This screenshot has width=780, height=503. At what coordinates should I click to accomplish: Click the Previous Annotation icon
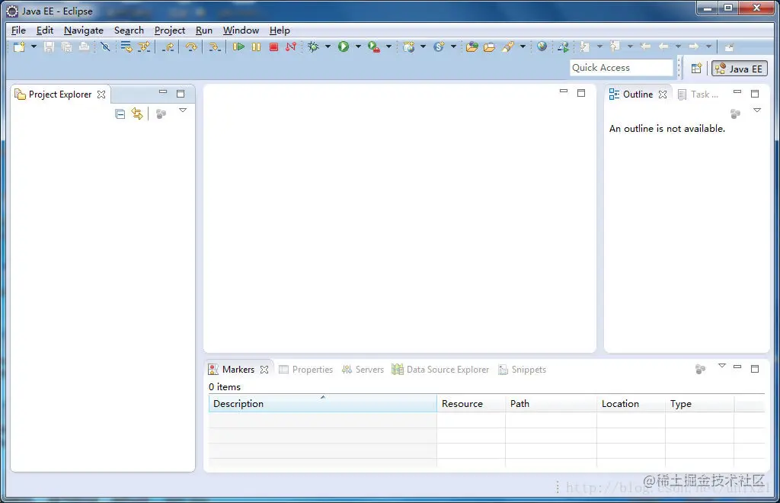click(615, 46)
